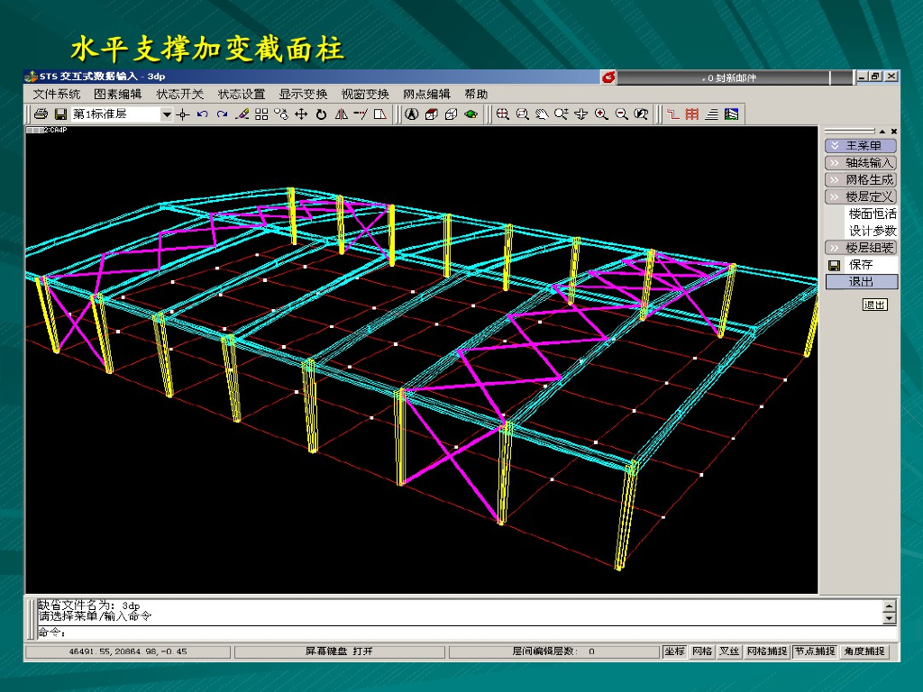This screenshot has width=923, height=692.
Task: Click 设计参数 in side panel
Action: (872, 231)
